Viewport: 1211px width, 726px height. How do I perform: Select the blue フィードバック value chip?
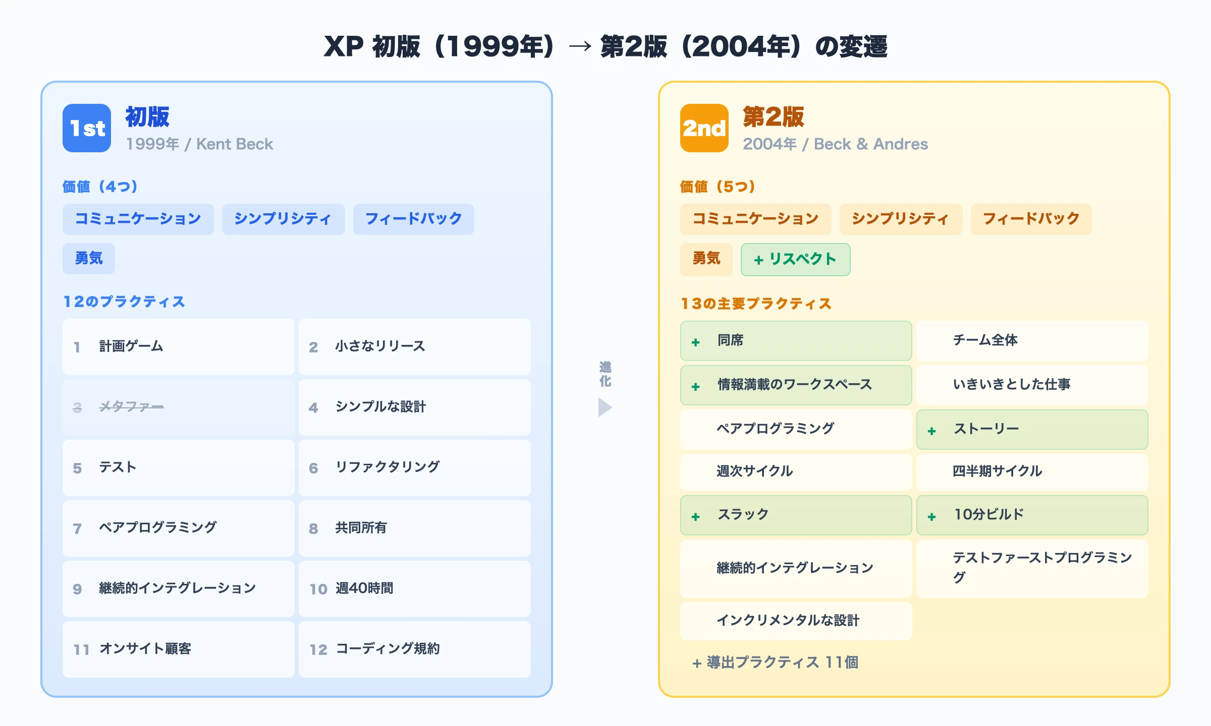tap(414, 219)
